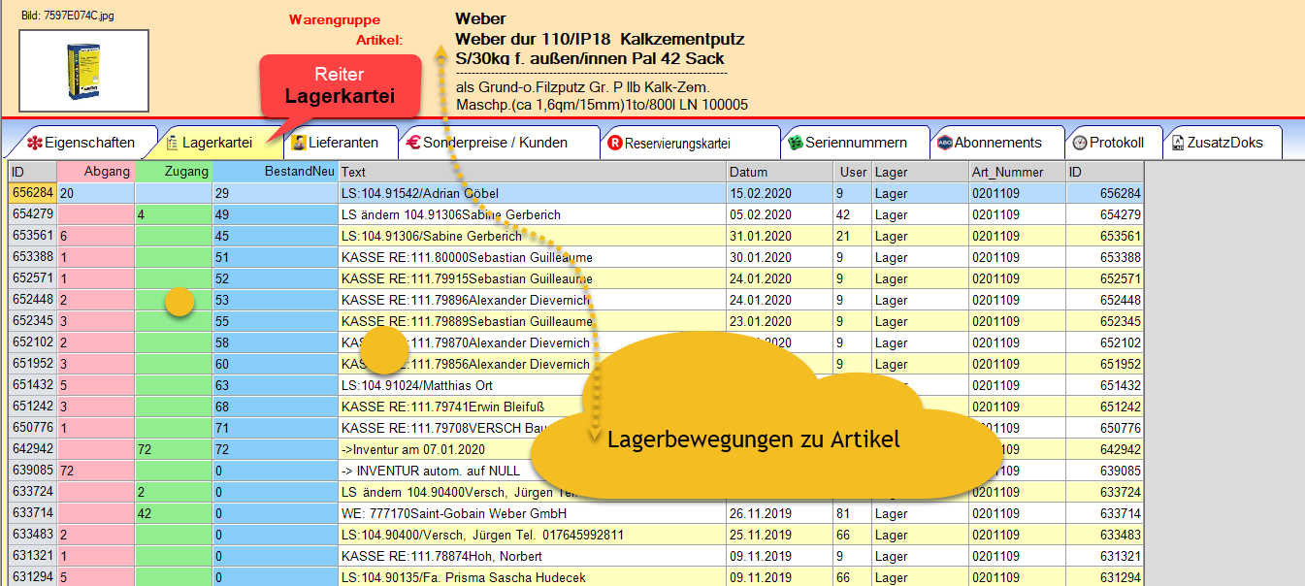1305x586 pixels.
Task: Open the Eigenschaften tab
Action: click(81, 143)
